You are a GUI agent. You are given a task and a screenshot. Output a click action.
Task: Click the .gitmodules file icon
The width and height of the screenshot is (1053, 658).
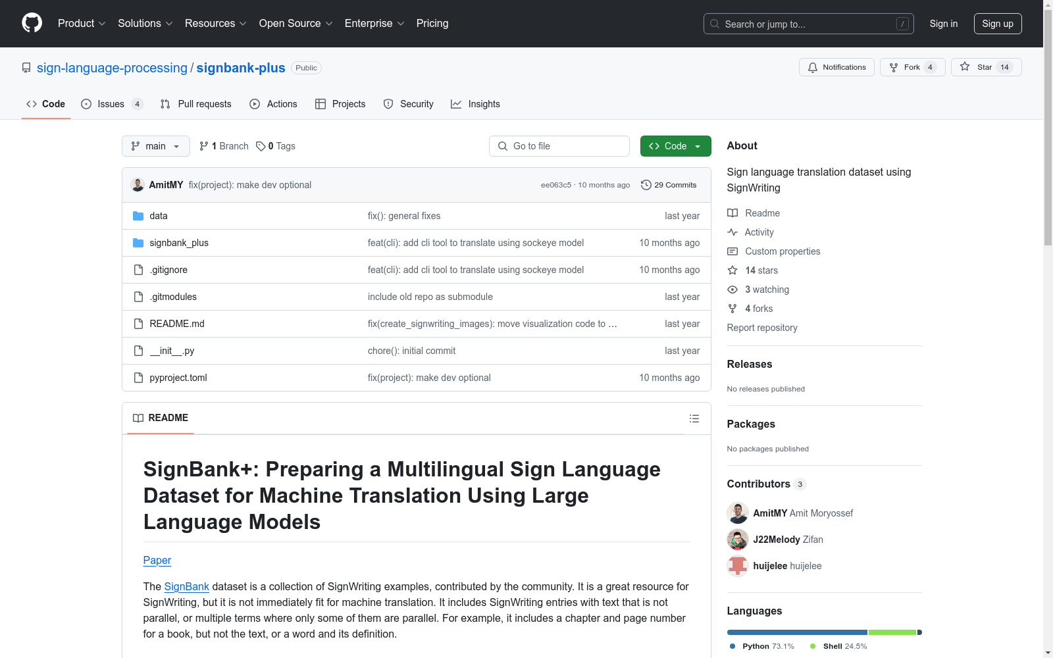(x=138, y=297)
